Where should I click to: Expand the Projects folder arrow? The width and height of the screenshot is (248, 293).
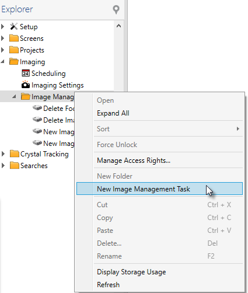point(2,50)
